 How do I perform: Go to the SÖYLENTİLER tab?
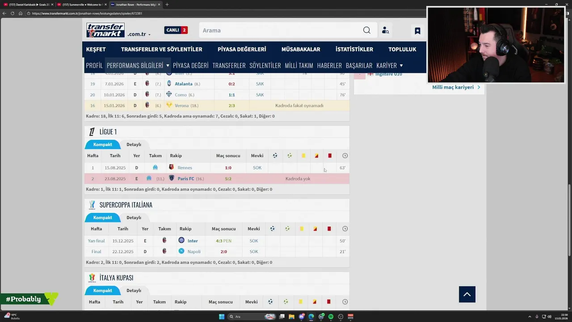click(265, 65)
